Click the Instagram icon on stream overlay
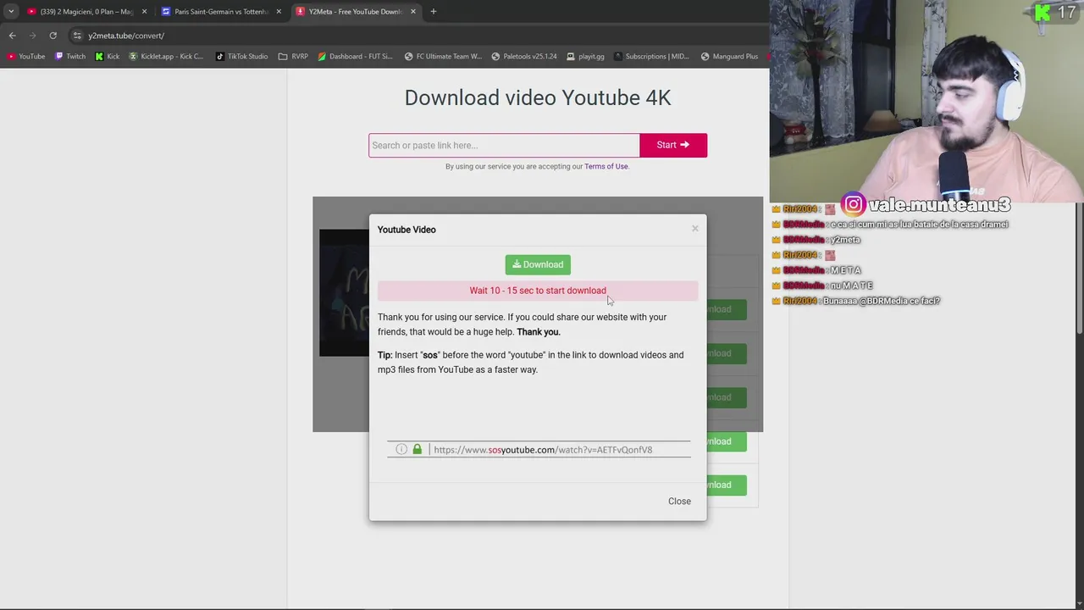Image resolution: width=1084 pixels, height=610 pixels. point(854,204)
